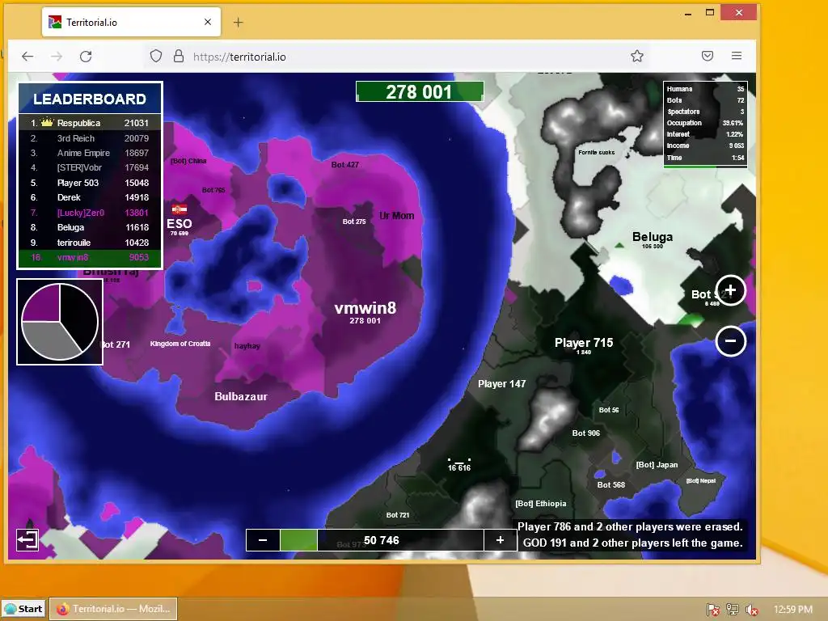Open Action Center flag tray icon

[x=713, y=610]
